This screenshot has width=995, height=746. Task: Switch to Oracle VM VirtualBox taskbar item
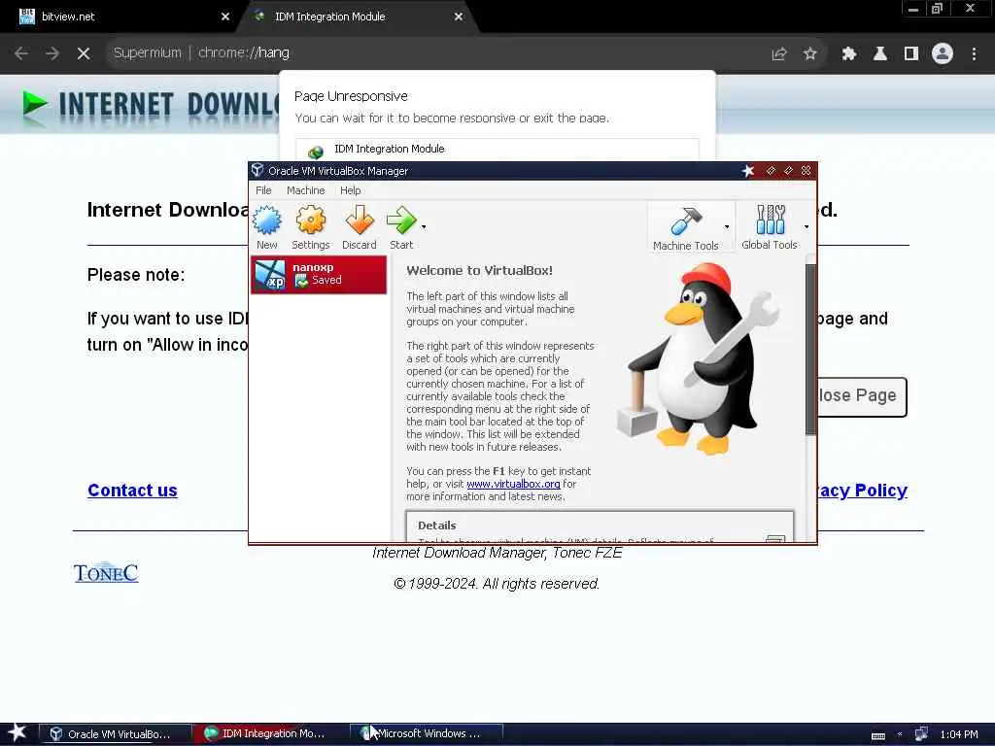[x=115, y=734]
